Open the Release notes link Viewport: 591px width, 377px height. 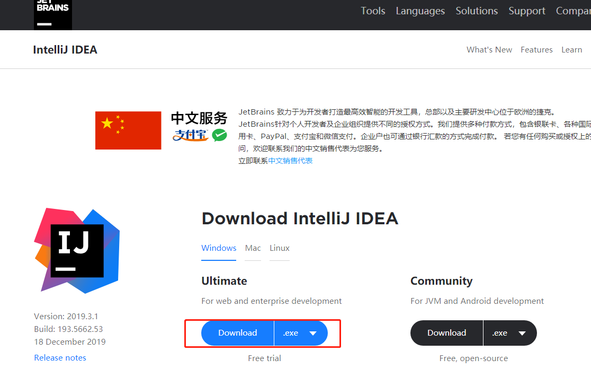tap(60, 357)
